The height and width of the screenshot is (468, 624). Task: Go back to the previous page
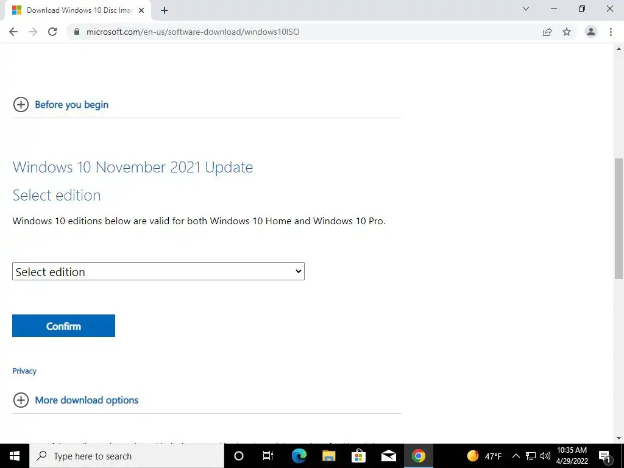(x=13, y=32)
